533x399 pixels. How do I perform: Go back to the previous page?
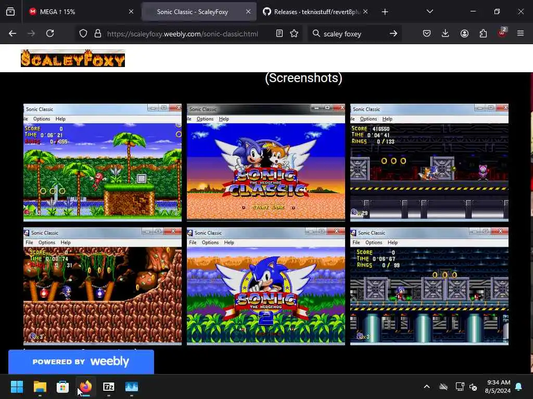coord(12,34)
